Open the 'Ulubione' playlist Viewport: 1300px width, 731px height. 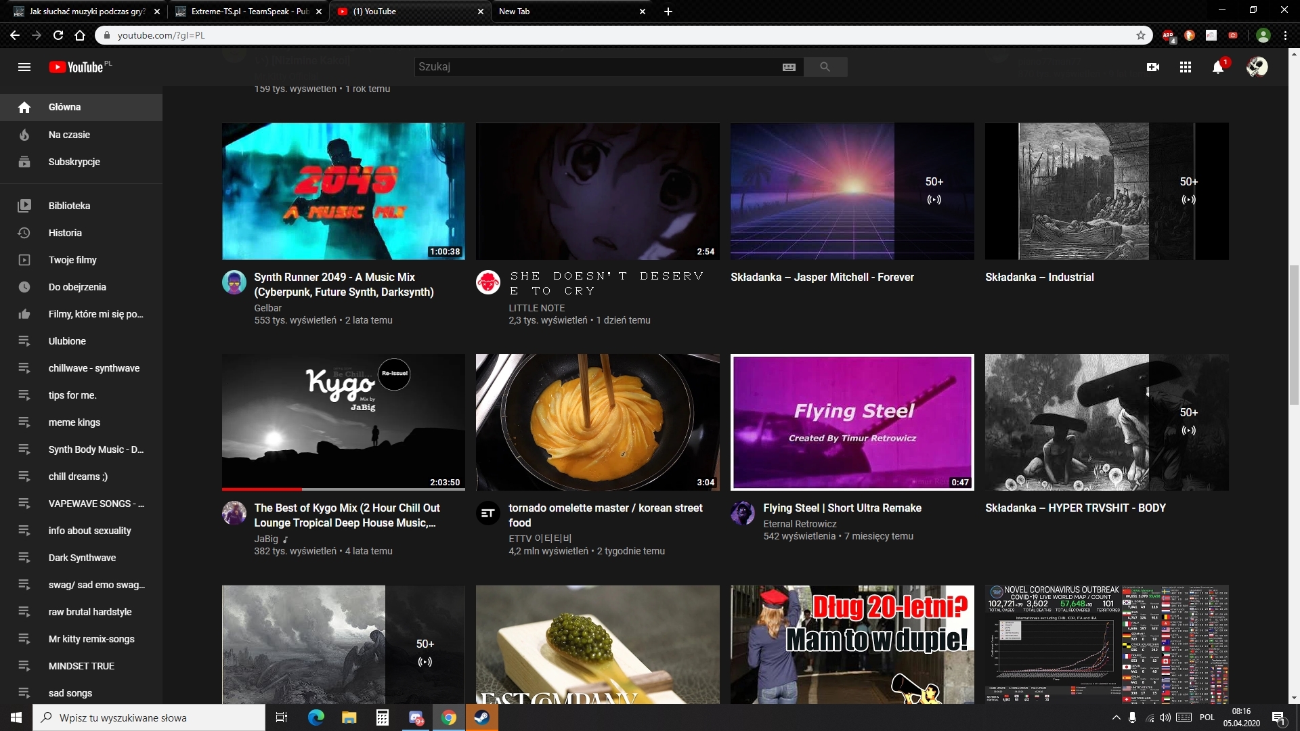click(81, 341)
